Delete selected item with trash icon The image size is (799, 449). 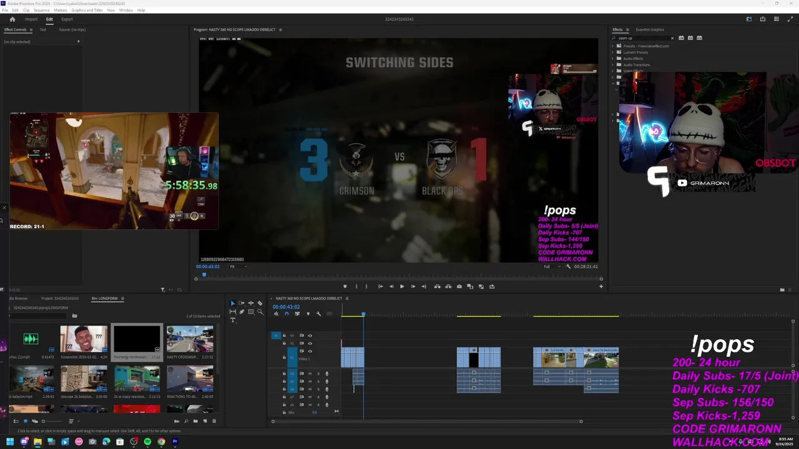click(x=214, y=421)
